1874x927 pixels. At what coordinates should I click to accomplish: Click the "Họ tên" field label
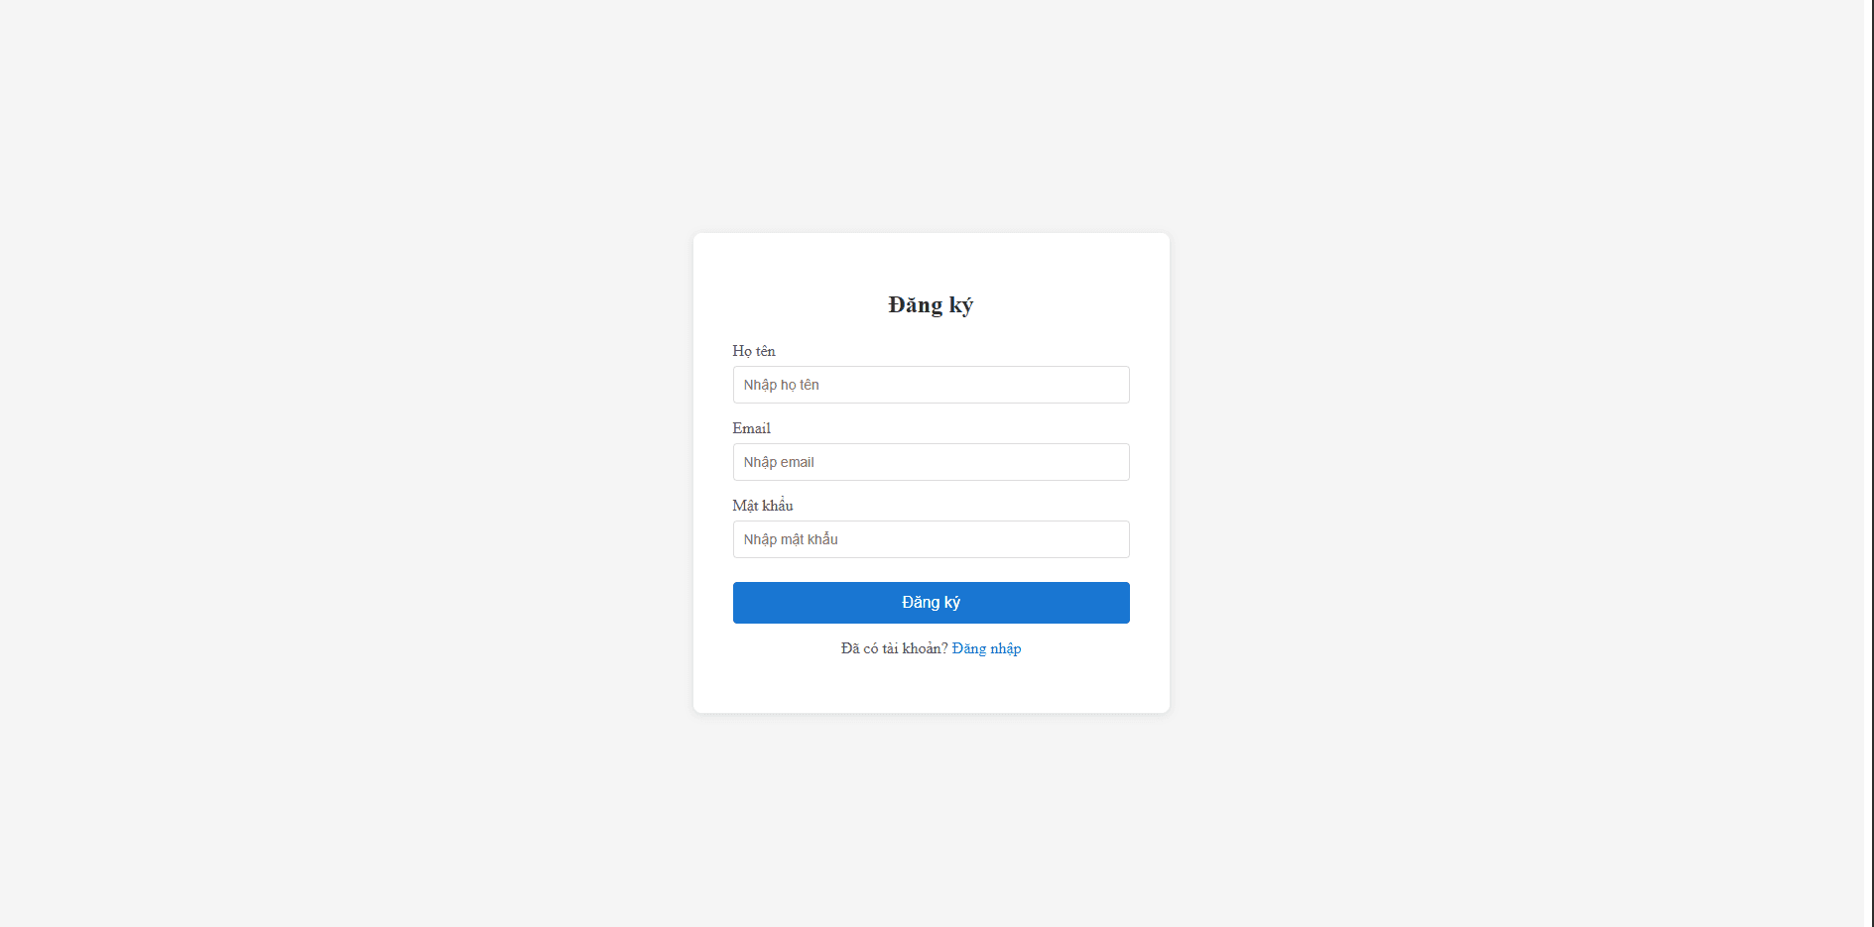click(x=754, y=351)
